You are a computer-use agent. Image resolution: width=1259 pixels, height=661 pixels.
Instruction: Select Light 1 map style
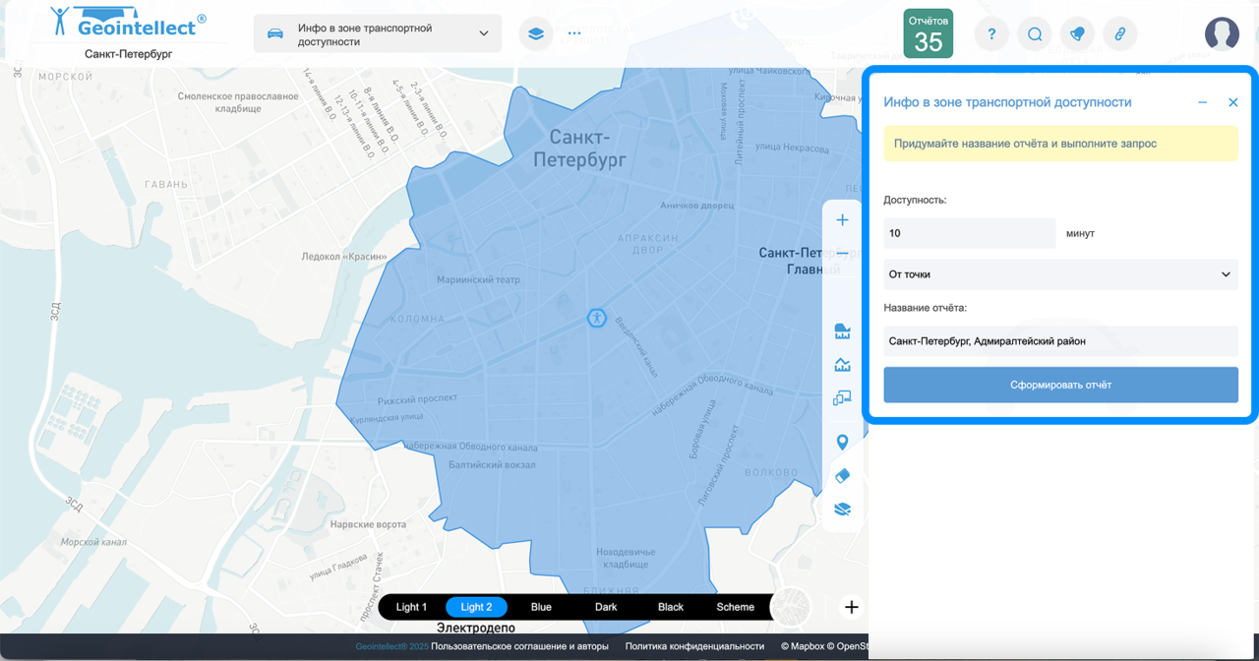pyautogui.click(x=411, y=607)
